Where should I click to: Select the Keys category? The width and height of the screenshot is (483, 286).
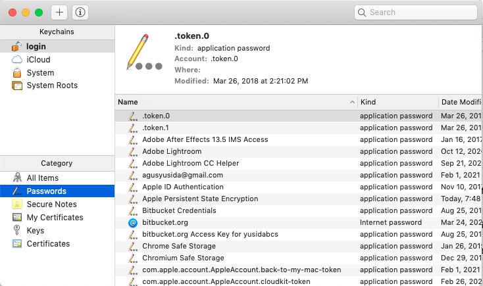(57, 231)
